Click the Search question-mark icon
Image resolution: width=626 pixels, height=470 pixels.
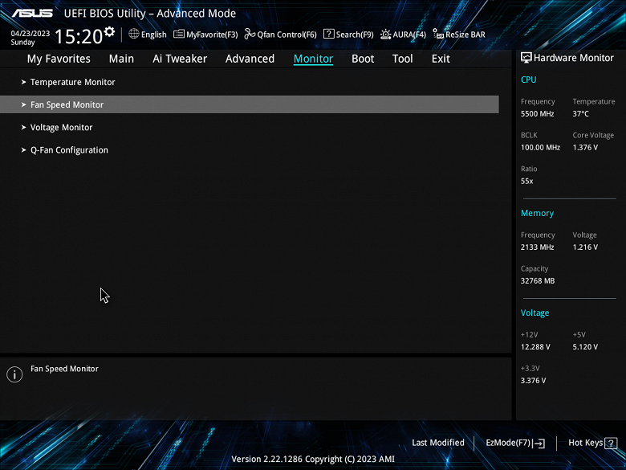pos(328,34)
